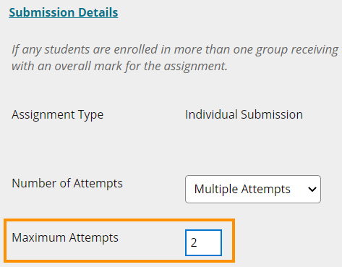The image size is (342, 267).
Task: Click the word 'Individual' beside Assignment Type
Action: pyautogui.click(x=211, y=114)
